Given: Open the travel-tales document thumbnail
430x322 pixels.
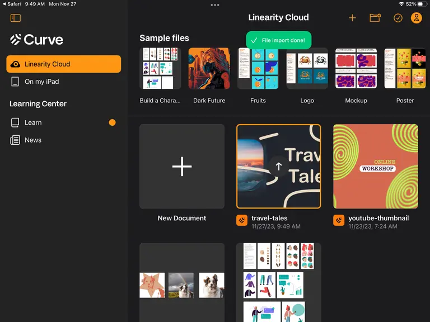Looking at the screenshot, I should (x=279, y=166).
